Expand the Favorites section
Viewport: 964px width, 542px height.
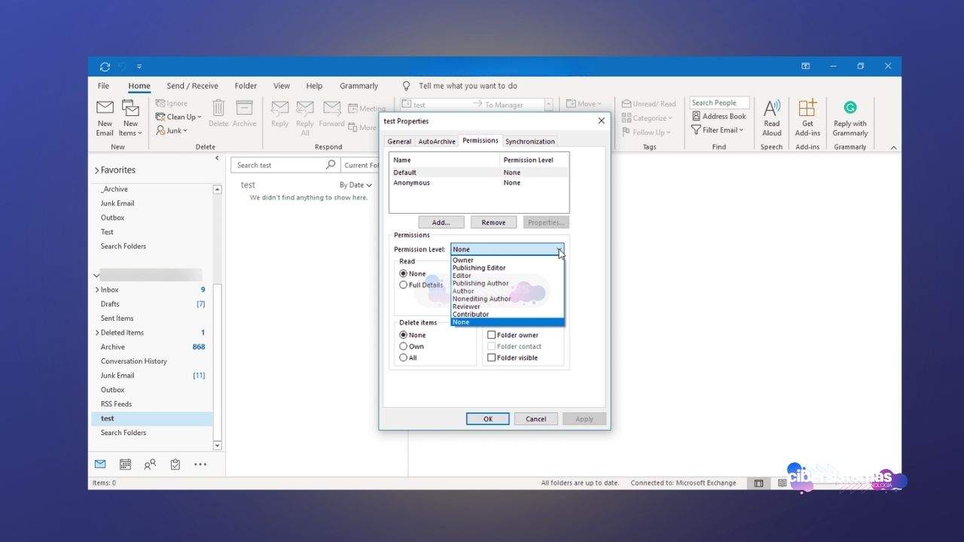tap(96, 170)
